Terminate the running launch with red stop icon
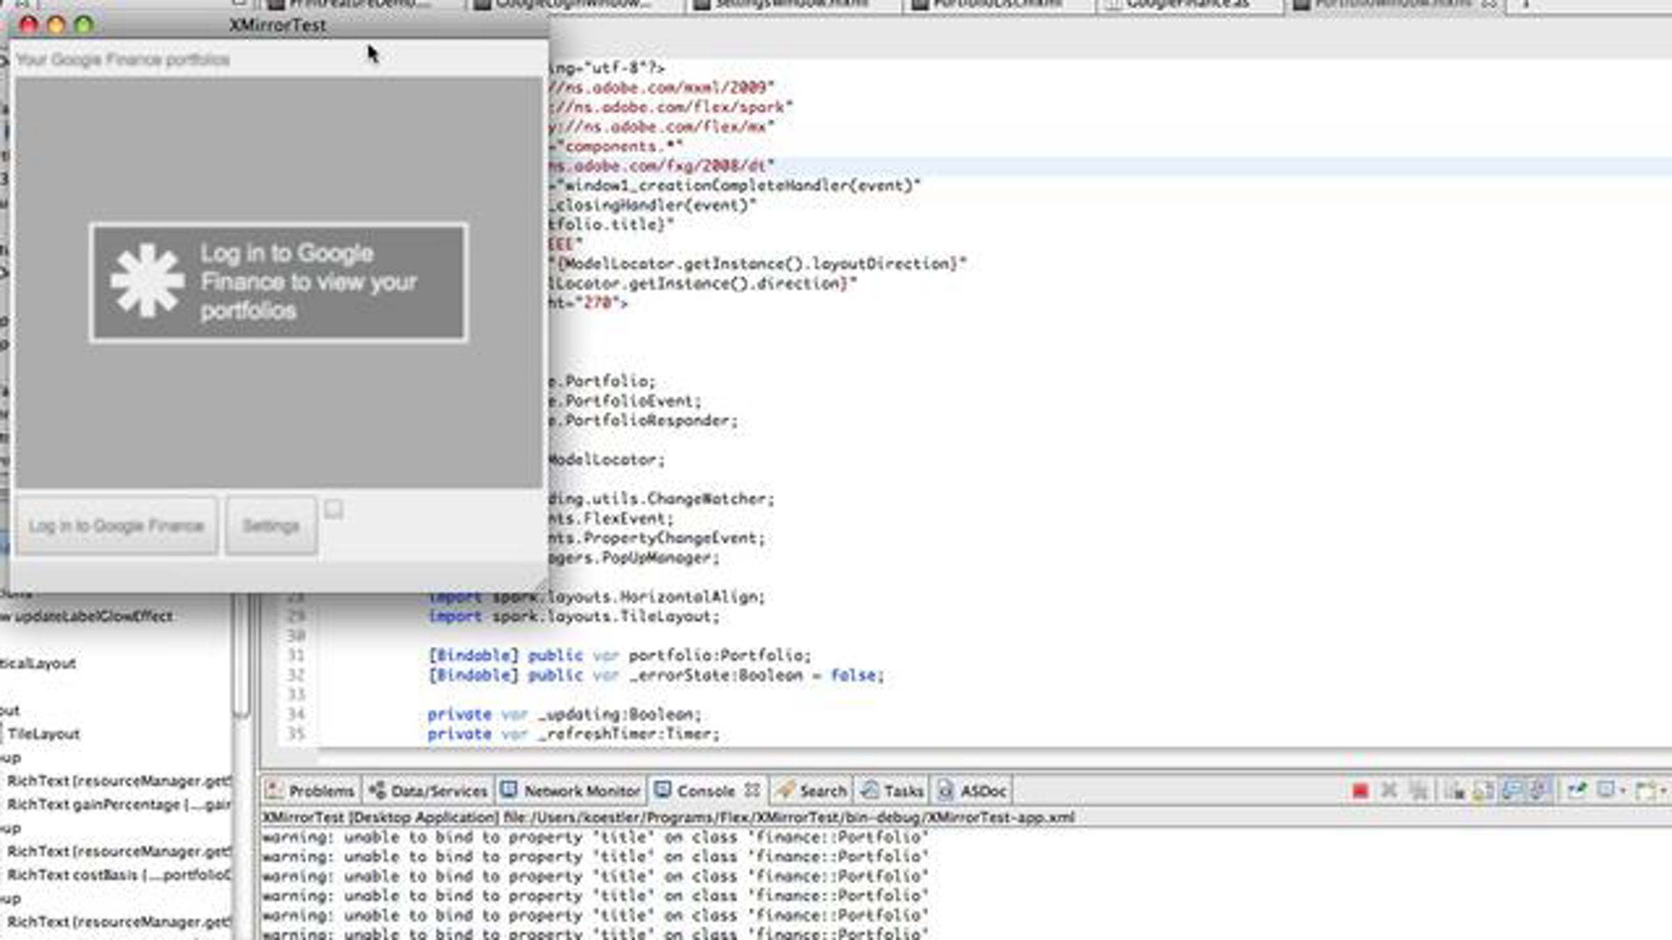The height and width of the screenshot is (940, 1672). click(1360, 791)
